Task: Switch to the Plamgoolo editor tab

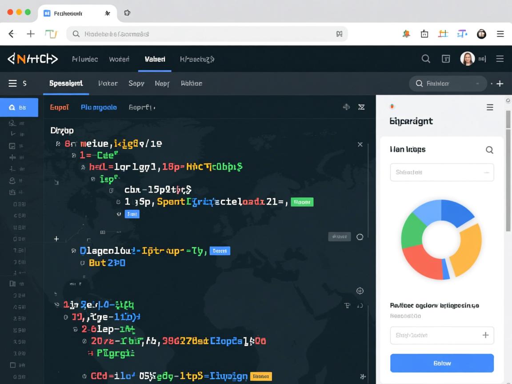Action: pyautogui.click(x=99, y=107)
